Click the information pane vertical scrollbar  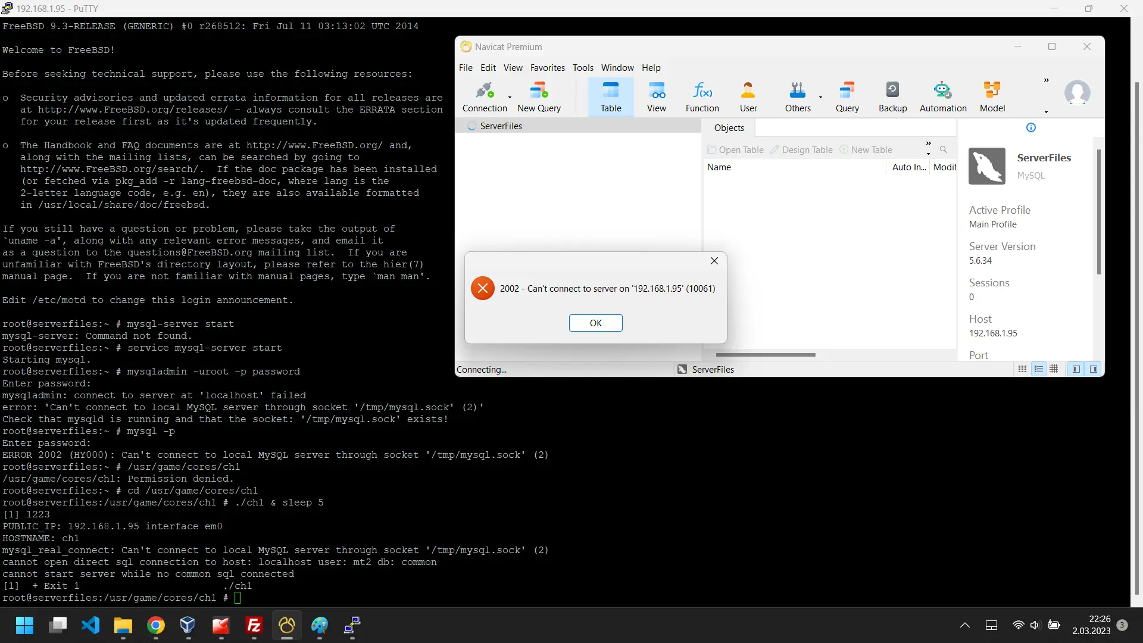(x=1099, y=211)
